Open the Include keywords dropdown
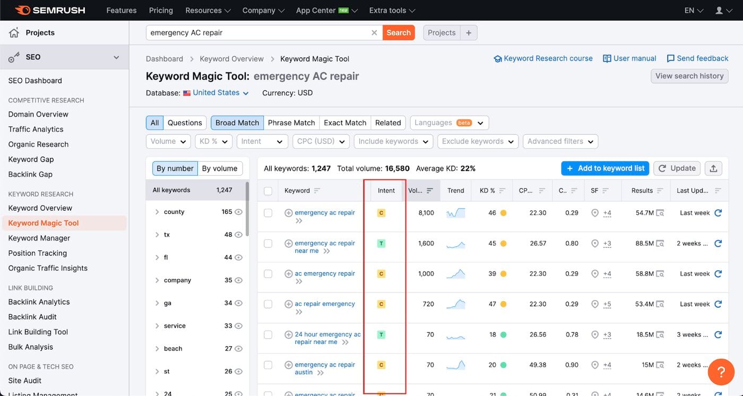The width and height of the screenshot is (743, 396). [393, 141]
